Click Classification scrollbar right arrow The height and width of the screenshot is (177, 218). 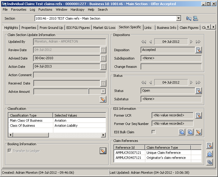tap(103, 135)
